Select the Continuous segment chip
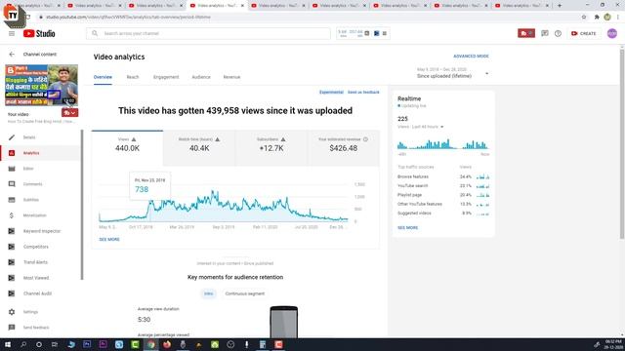 pos(245,293)
